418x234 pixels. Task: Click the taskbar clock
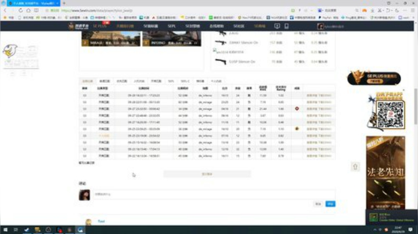pyautogui.click(x=398, y=230)
